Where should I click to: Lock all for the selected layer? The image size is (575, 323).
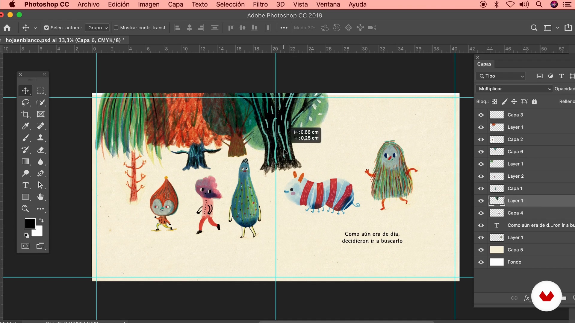tap(534, 101)
